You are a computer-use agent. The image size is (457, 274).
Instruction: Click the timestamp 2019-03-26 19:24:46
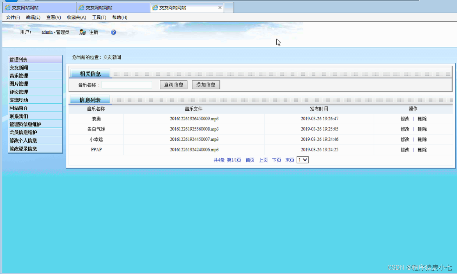(x=319, y=139)
